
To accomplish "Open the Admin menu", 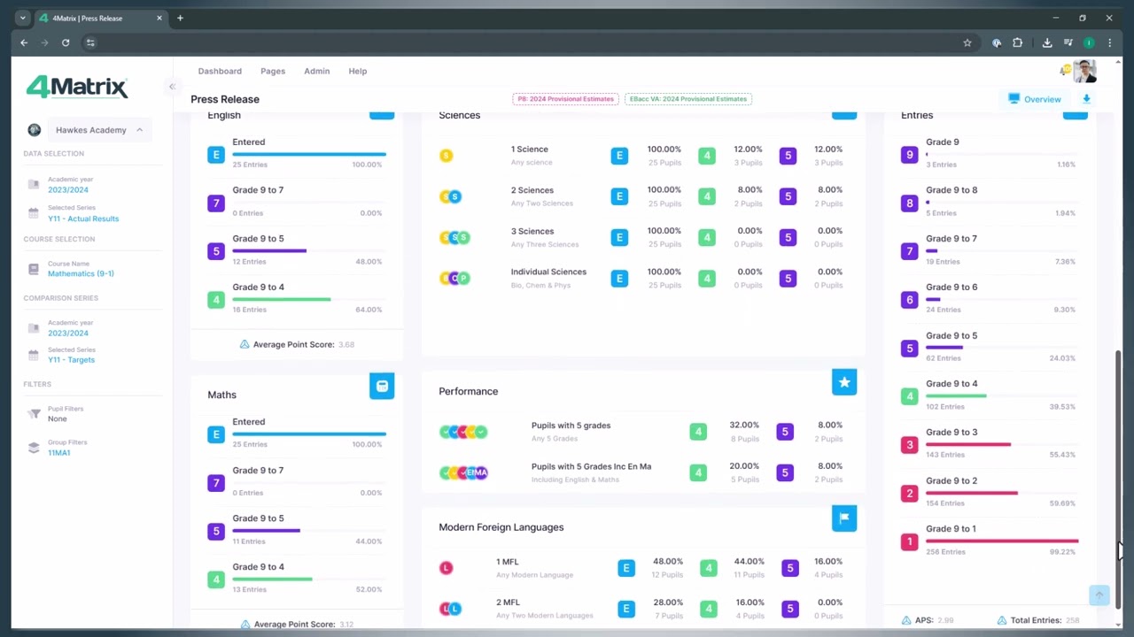I will point(316,71).
